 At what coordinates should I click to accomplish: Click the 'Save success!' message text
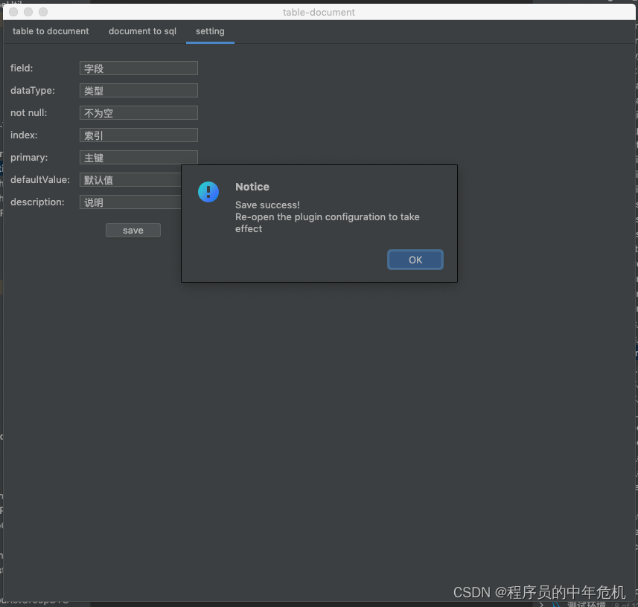coord(267,205)
